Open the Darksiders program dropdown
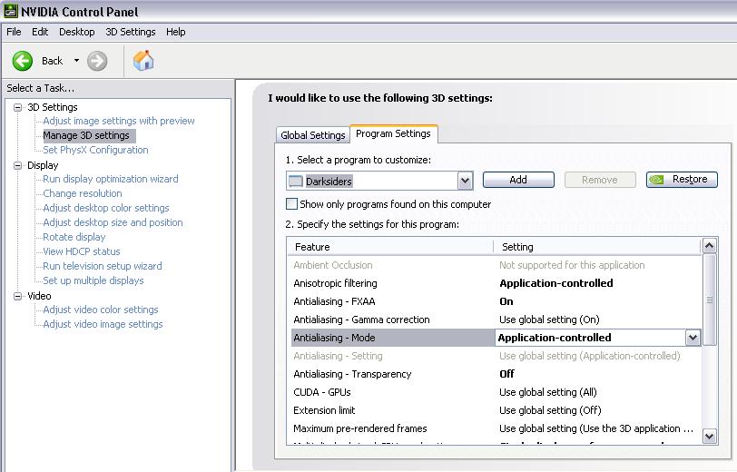Screen dimensions: 737x472 [x=465, y=181]
